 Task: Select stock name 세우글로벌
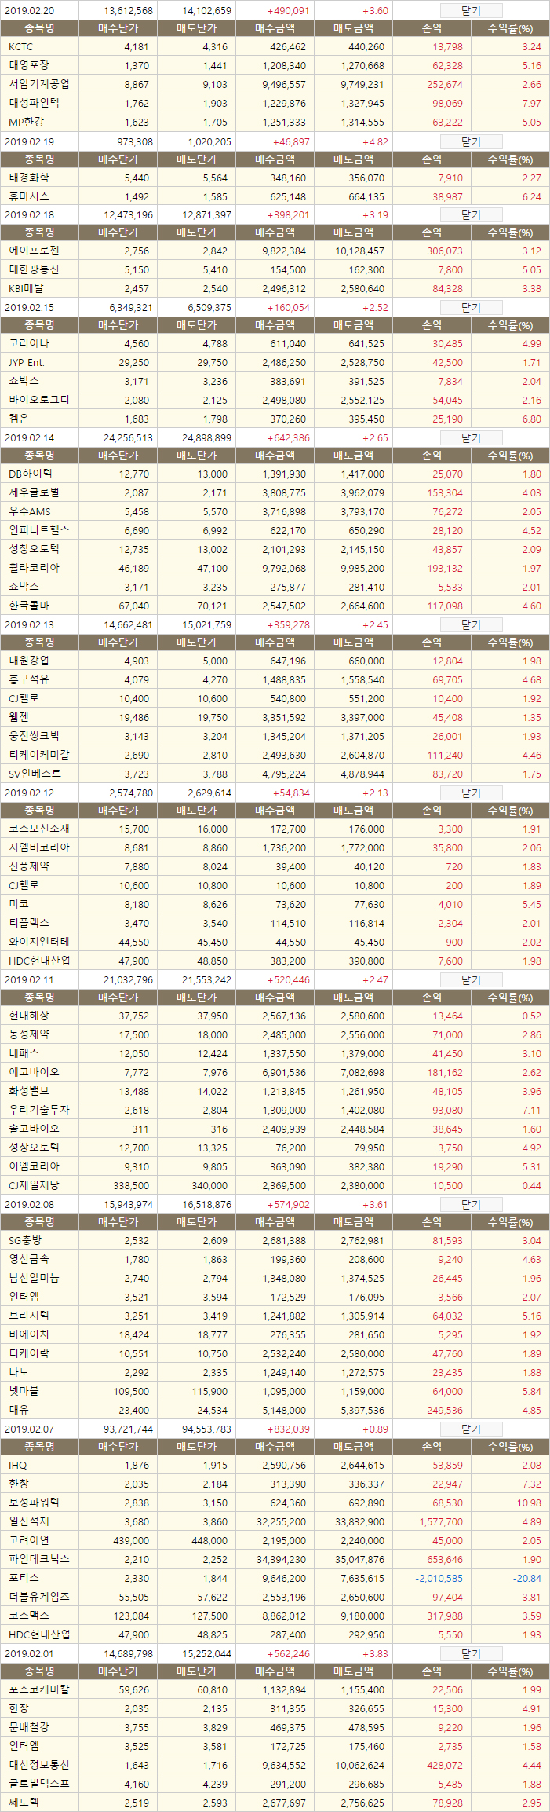click(34, 493)
